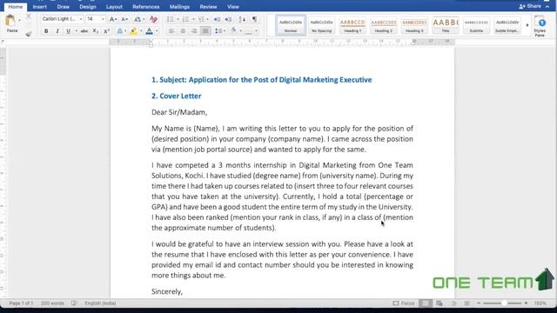Click the paragraph shading bucket icon
This screenshot has height=313, width=557.
coord(233,31)
